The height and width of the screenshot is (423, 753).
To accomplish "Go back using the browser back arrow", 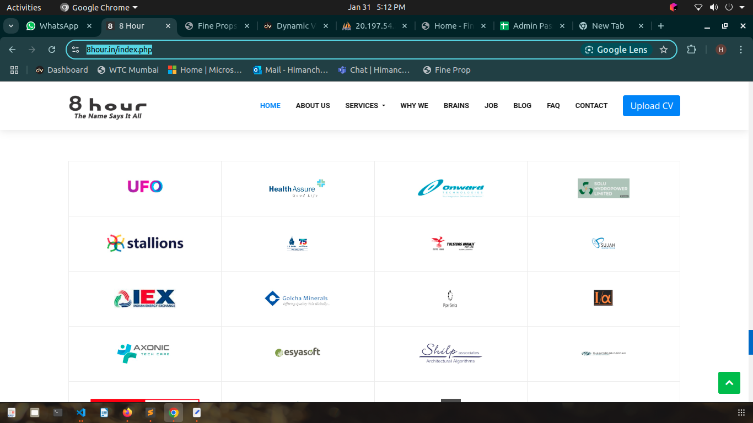I will 12,50.
